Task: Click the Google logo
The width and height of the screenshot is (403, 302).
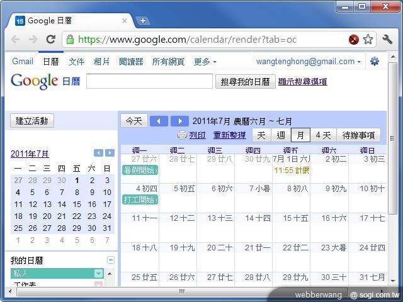Action: point(34,81)
